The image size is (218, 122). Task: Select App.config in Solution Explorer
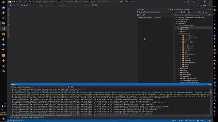click(x=186, y=76)
